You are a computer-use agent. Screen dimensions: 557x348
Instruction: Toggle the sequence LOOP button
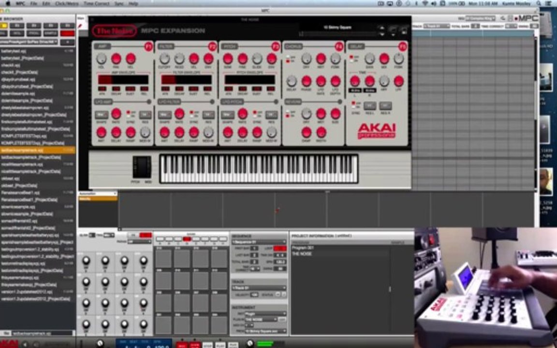280,248
